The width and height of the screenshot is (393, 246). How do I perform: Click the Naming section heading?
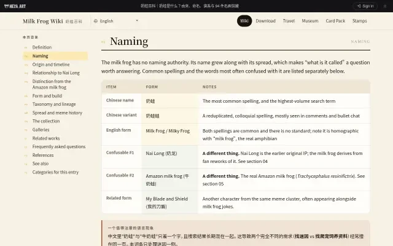(129, 41)
